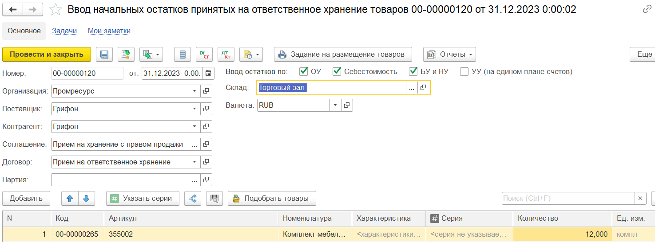Open the Валюта dropdown

coord(335,105)
